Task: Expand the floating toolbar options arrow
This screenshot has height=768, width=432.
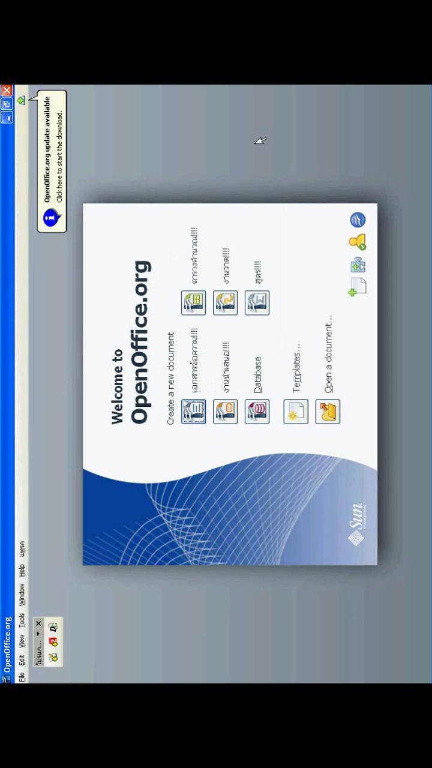Action: pyautogui.click(x=38, y=634)
